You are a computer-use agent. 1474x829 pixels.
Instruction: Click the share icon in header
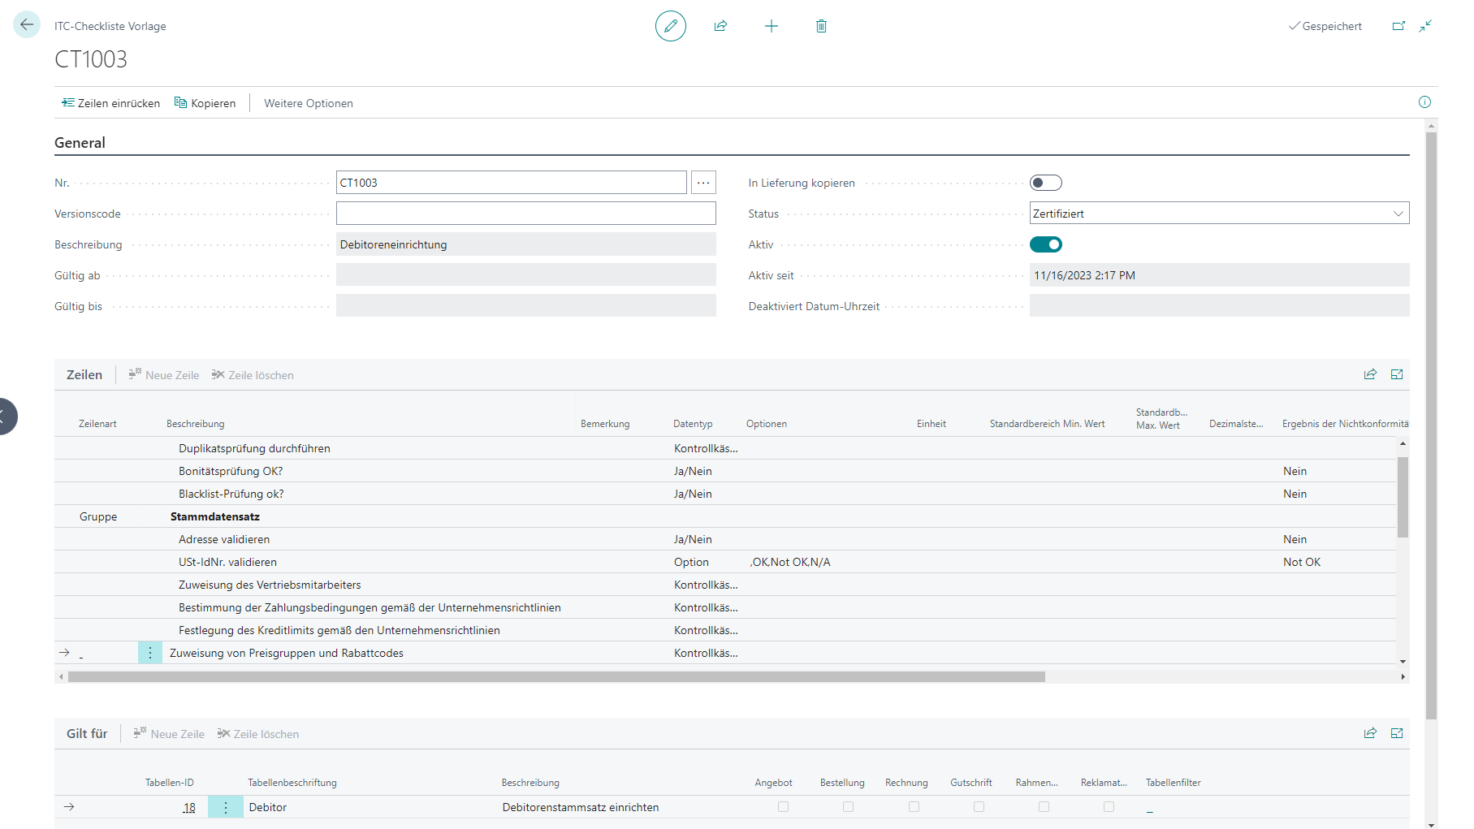(720, 26)
